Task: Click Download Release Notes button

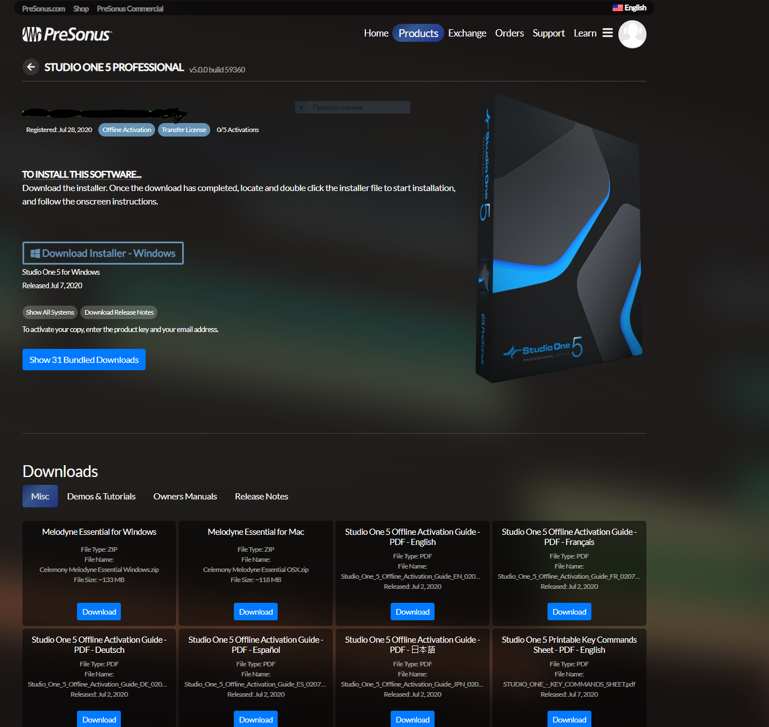Action: [119, 312]
